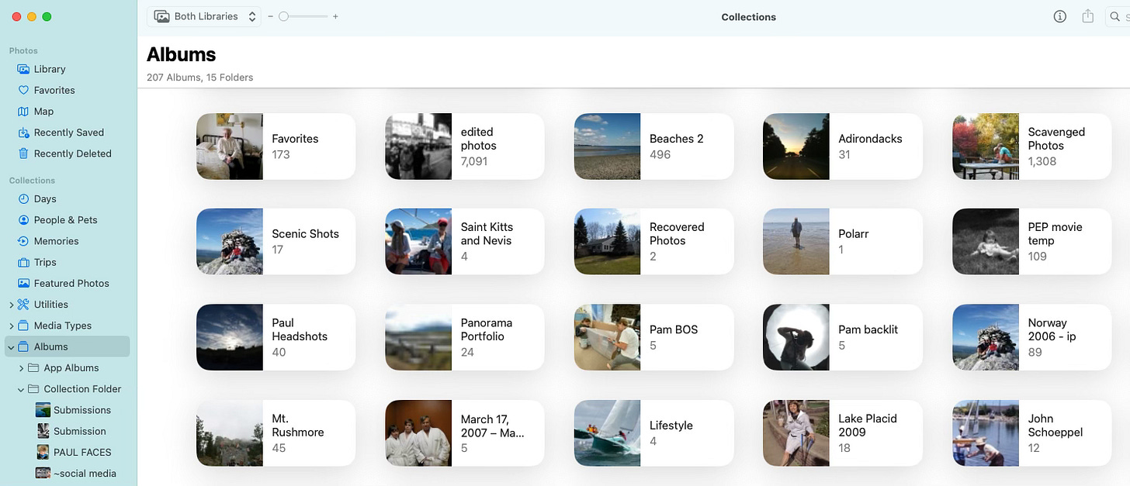Screen dimensions: 1130x486
Task: Open the edited photos album thumbnail
Action: [x=418, y=146]
